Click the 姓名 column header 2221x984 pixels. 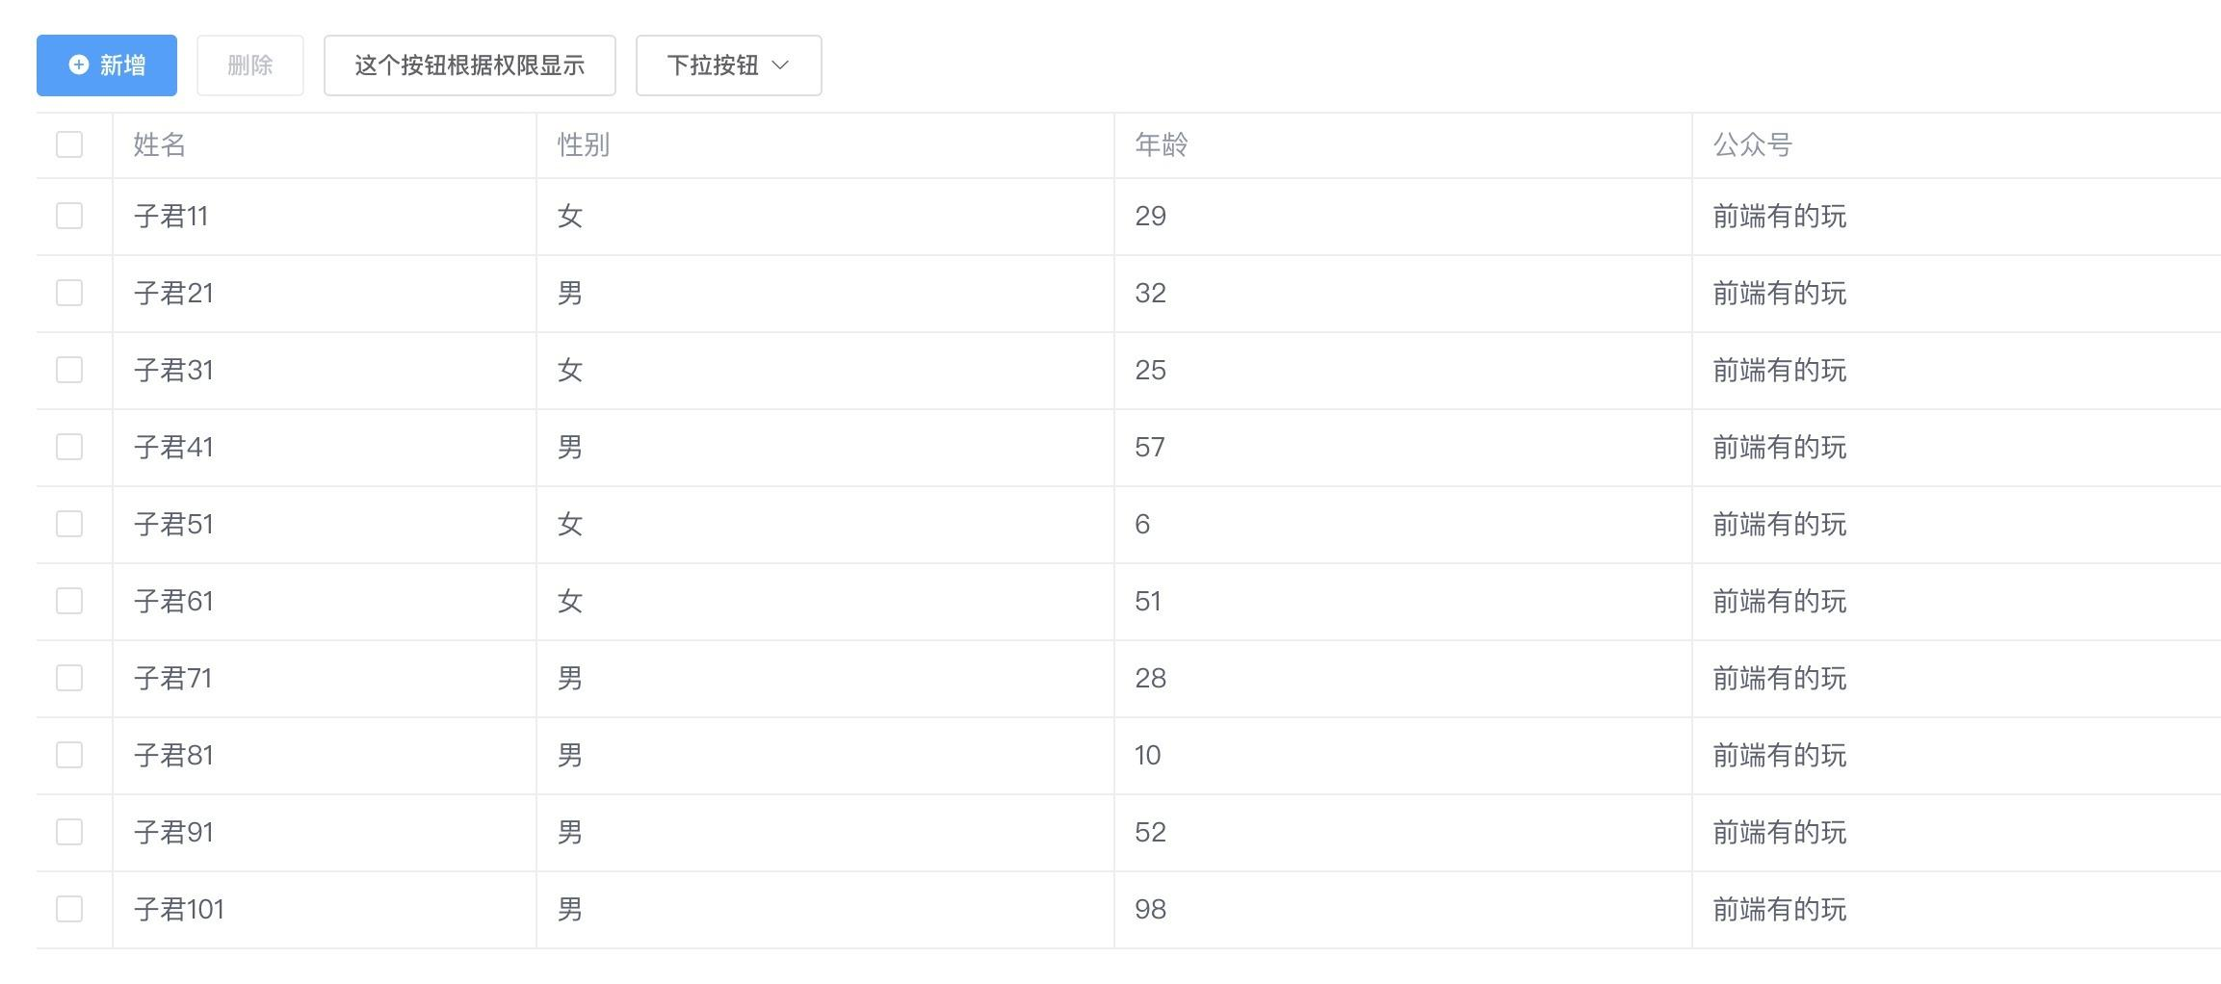coord(160,144)
